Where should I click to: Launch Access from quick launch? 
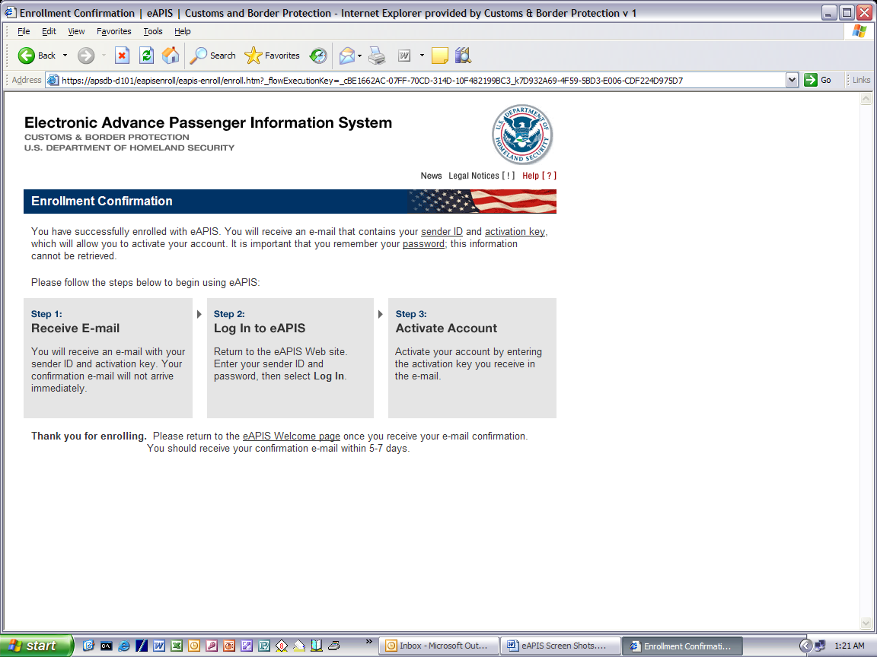click(x=212, y=646)
